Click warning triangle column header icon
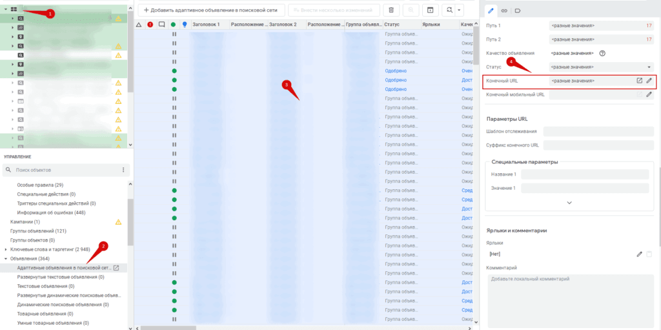This screenshot has width=661, height=330. point(139,25)
